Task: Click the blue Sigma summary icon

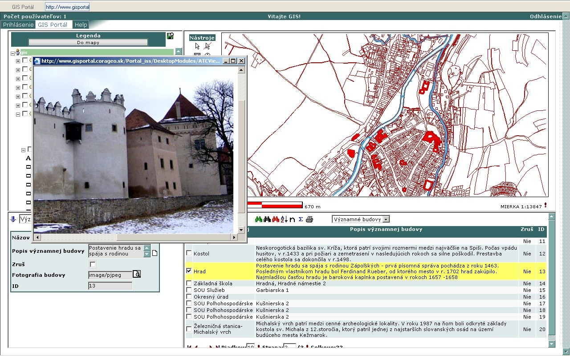Action: click(301, 219)
